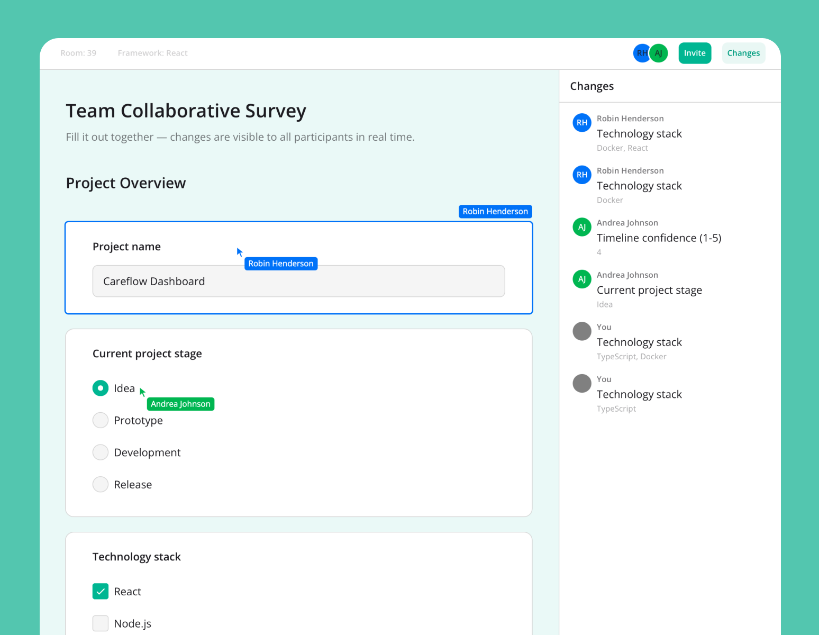
Task: Click the "Technology stack" card heading in the survey
Action: 136,557
